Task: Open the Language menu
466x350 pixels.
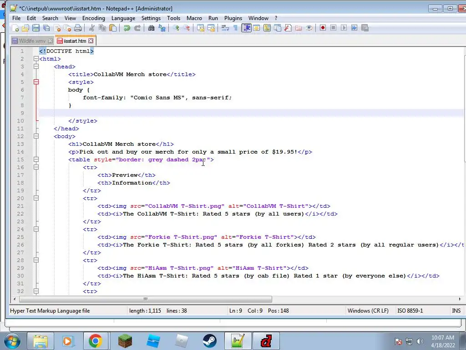Action: (123, 18)
